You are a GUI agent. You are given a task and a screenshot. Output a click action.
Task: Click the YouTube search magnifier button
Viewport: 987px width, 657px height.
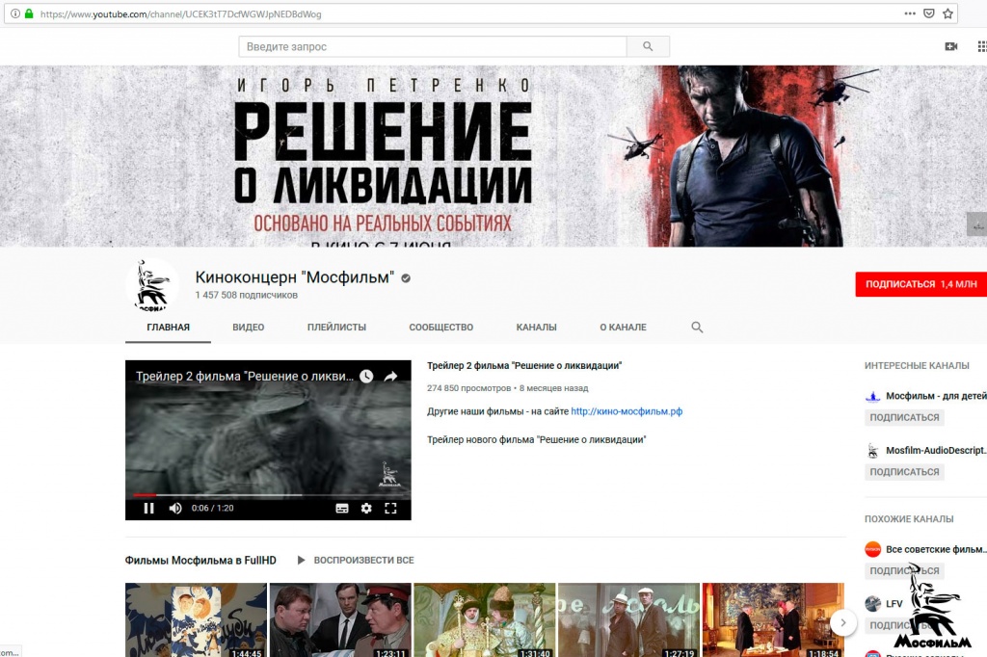tap(648, 46)
